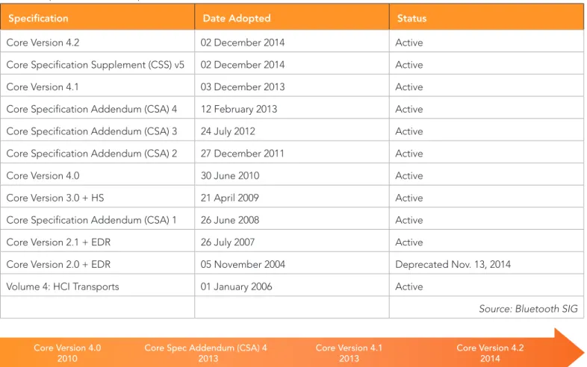Click Core Specification Addendum (CSA) 3 cell
Image resolution: width=587 pixels, height=367 pixels.
(97, 131)
